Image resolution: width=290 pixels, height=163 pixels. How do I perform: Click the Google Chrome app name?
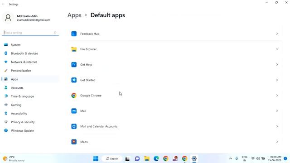[x=91, y=96]
